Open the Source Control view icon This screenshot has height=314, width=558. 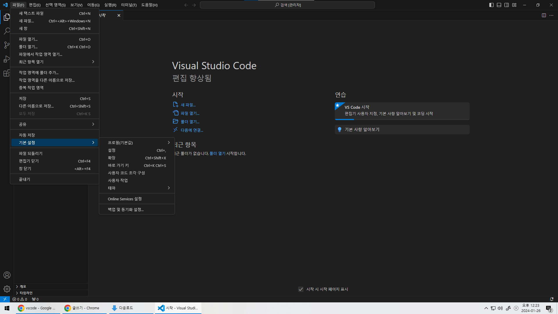7,45
